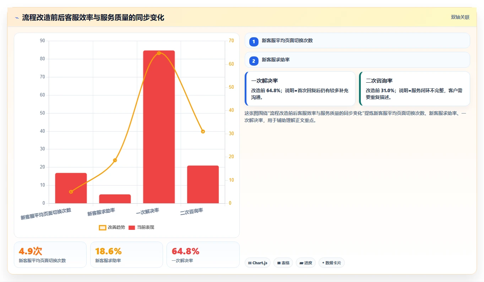This screenshot has width=484, height=282.
Task: Click the tall red 一次解决率 bar
Action: point(159,127)
